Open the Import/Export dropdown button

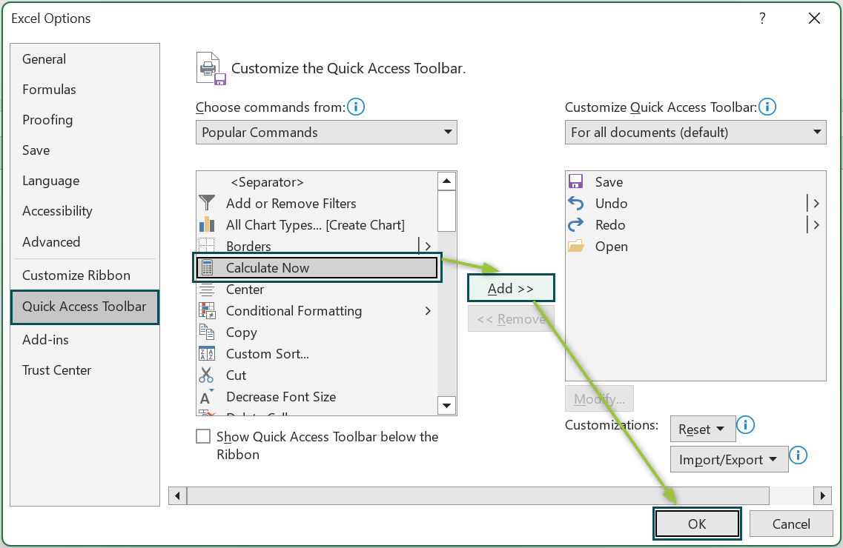pos(729,459)
